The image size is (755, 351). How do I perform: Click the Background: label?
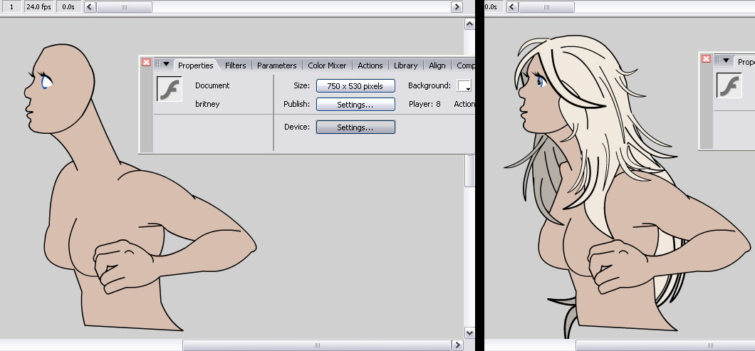429,85
